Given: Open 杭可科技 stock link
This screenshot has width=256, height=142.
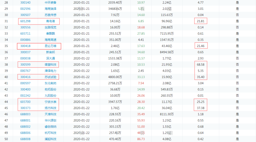Looking at the screenshot, I should (x=50, y=133).
